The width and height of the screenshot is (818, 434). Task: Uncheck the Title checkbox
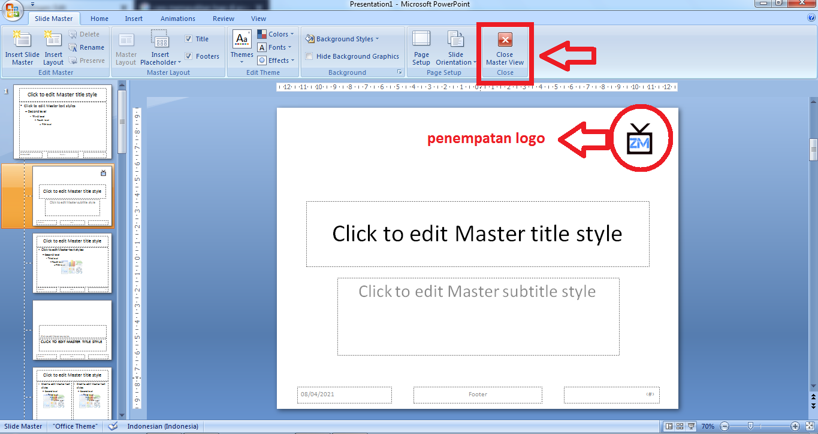pos(189,38)
